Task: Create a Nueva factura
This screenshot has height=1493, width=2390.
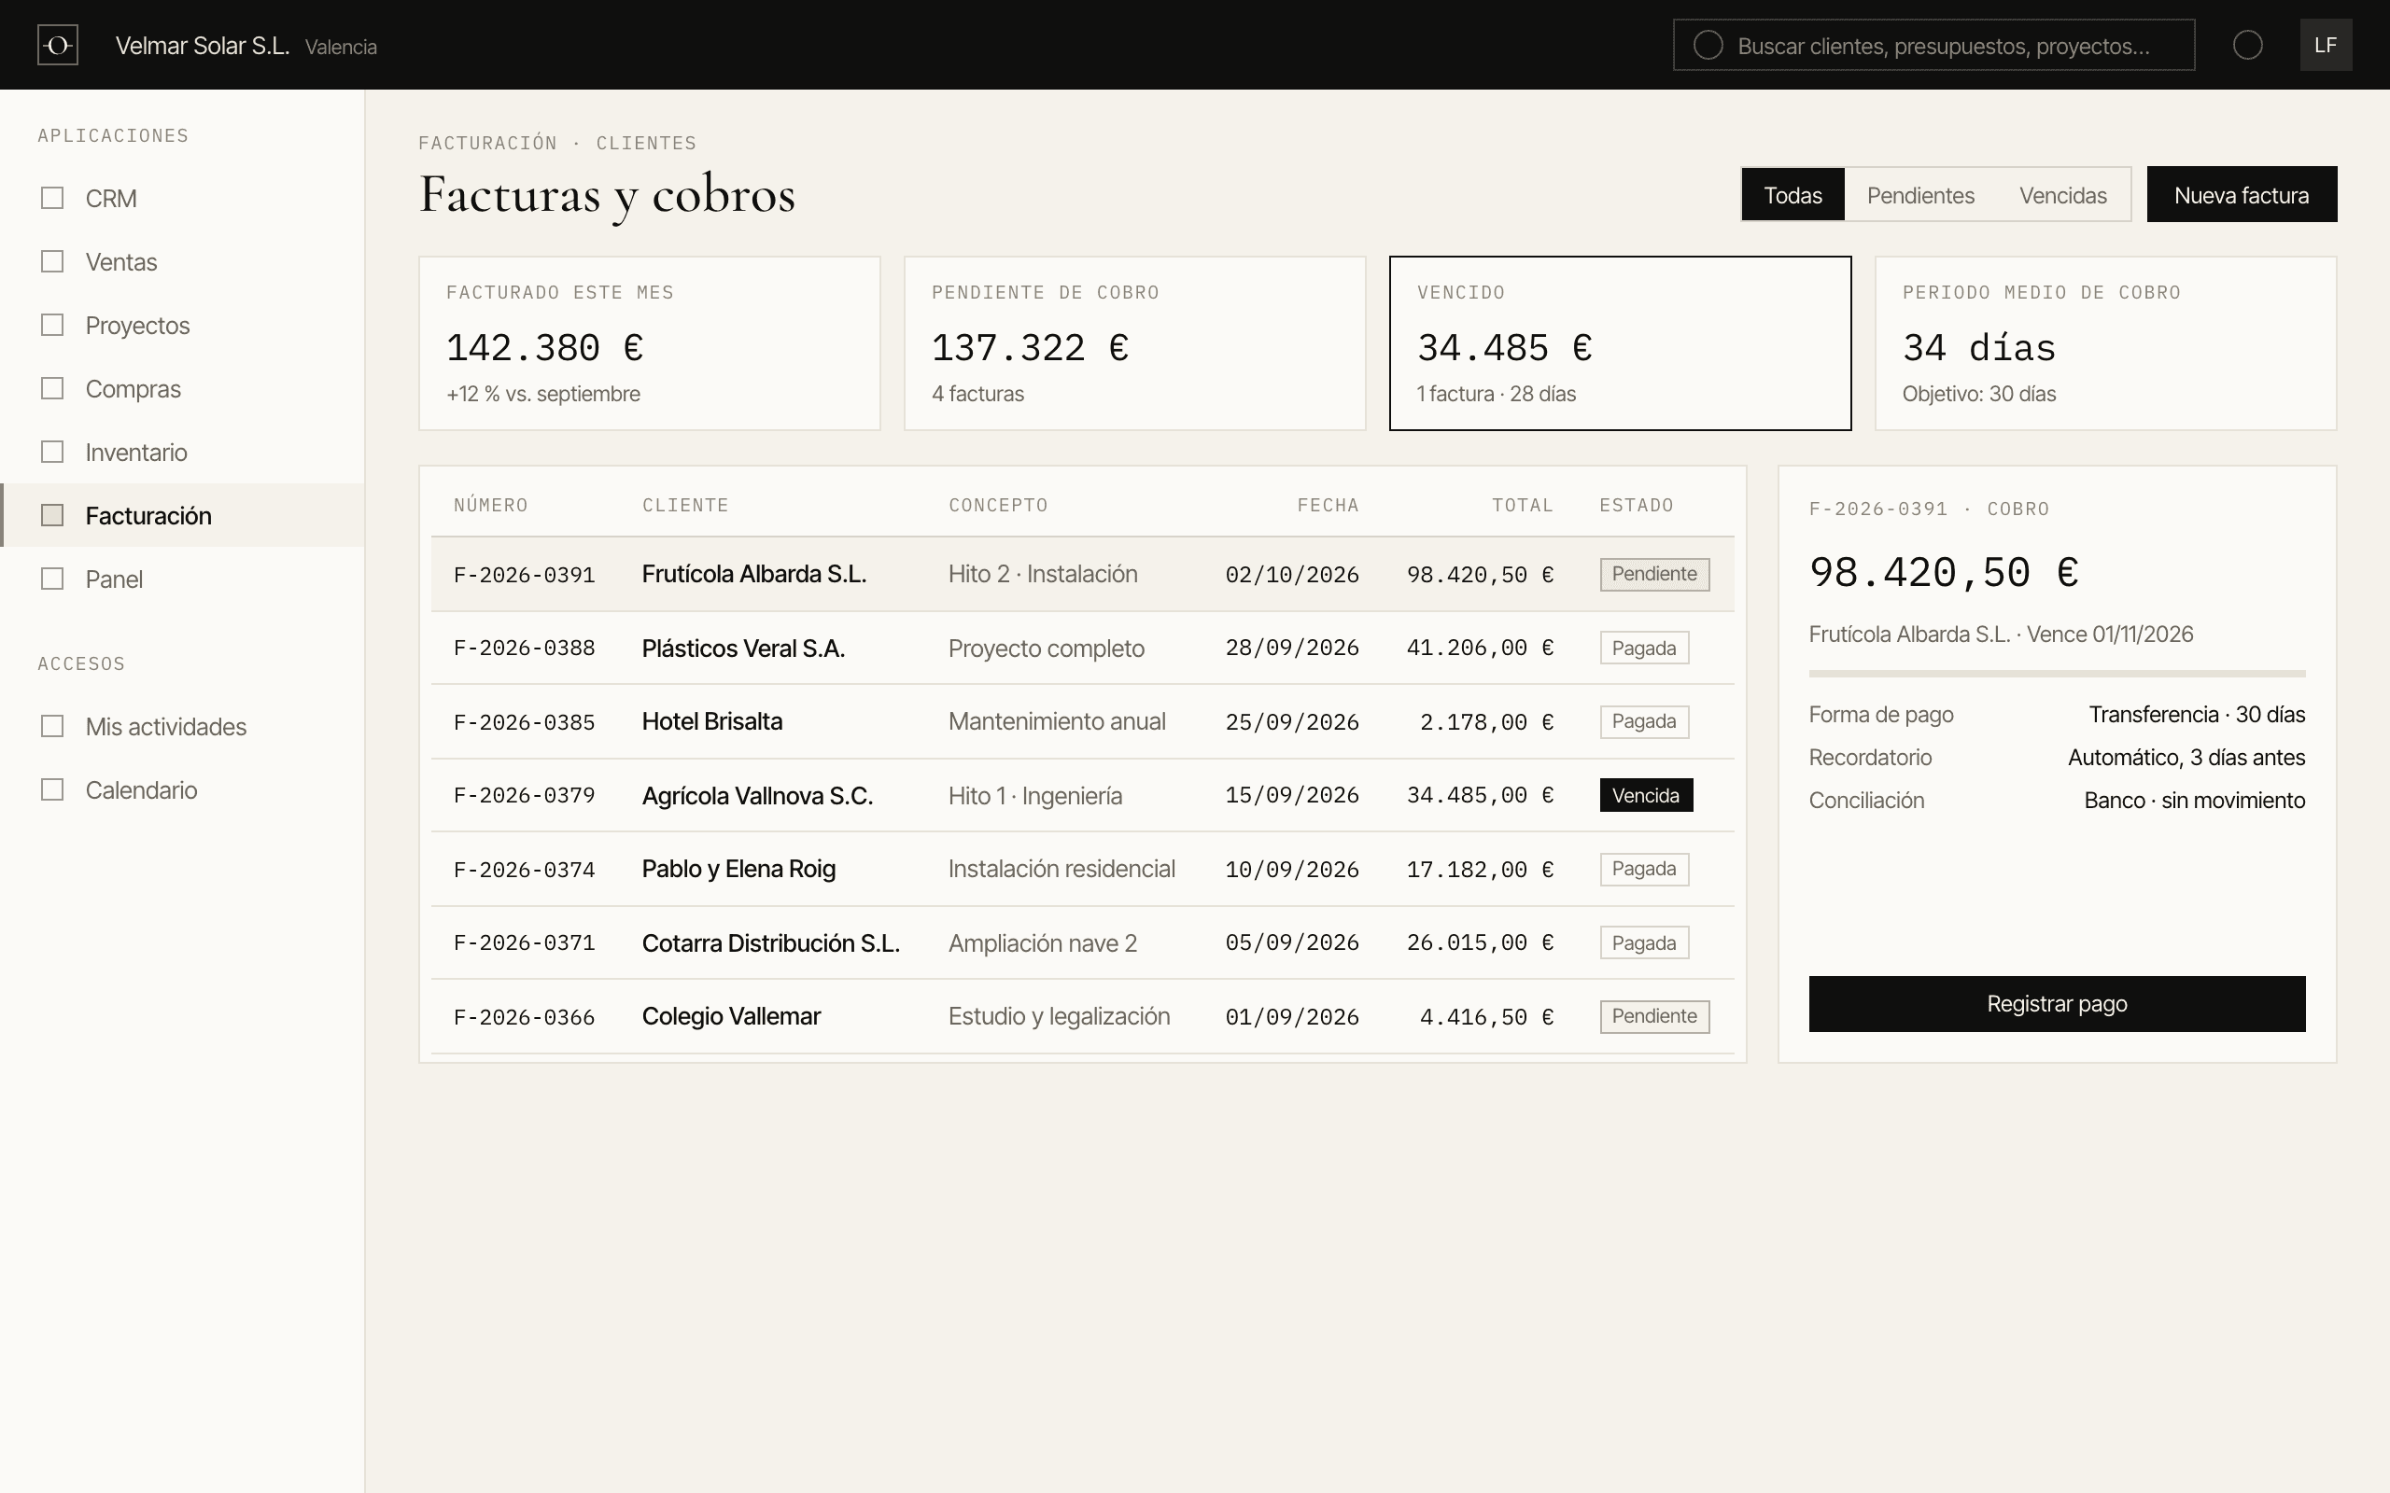Action: click(2241, 194)
